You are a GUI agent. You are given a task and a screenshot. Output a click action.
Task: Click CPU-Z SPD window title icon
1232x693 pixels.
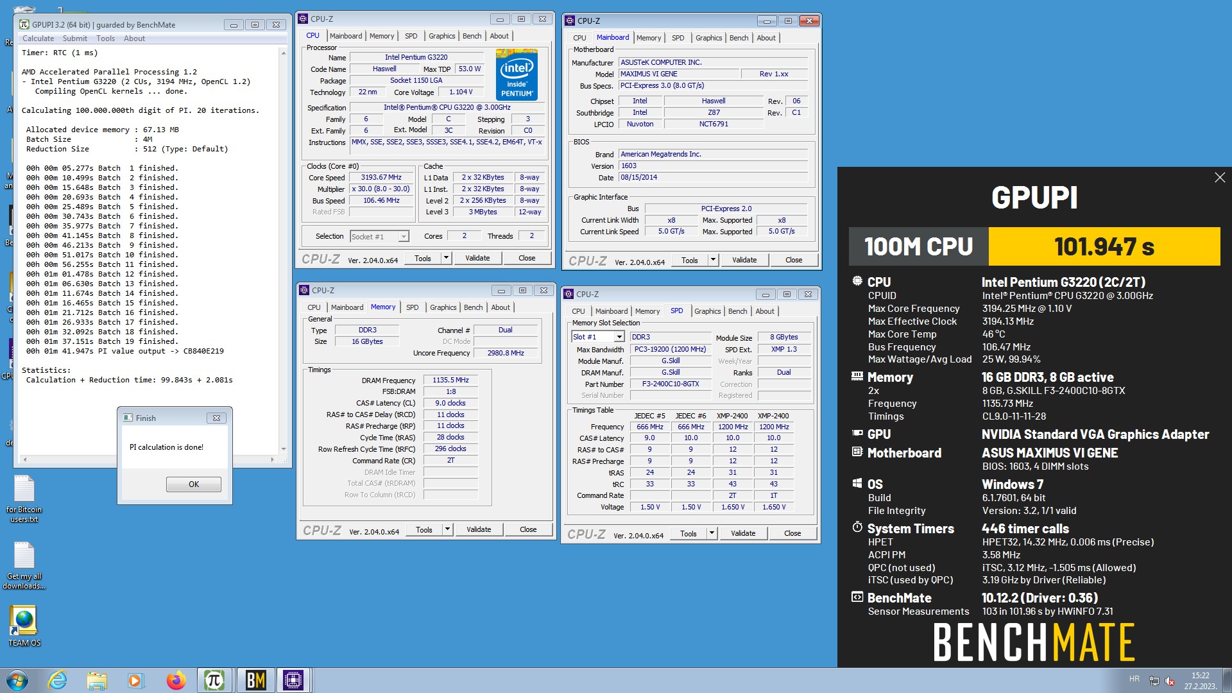tap(569, 294)
